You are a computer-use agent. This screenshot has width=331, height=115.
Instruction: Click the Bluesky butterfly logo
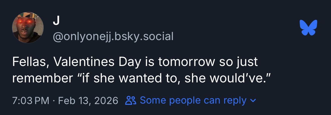tap(308, 27)
